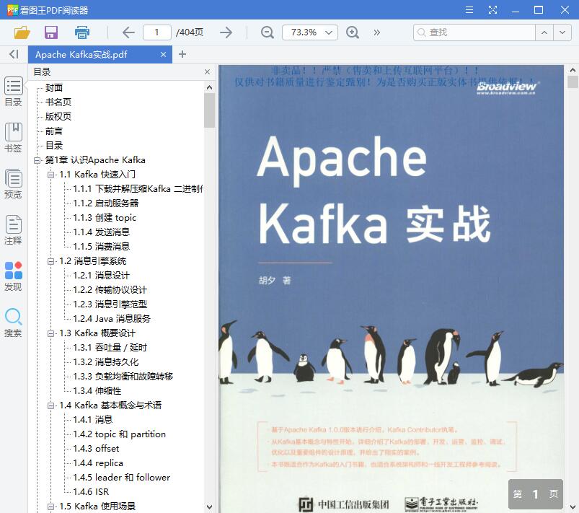Close the Apache Kafka实战.pdf tab
Screen dimensions: 579x513
(163, 55)
